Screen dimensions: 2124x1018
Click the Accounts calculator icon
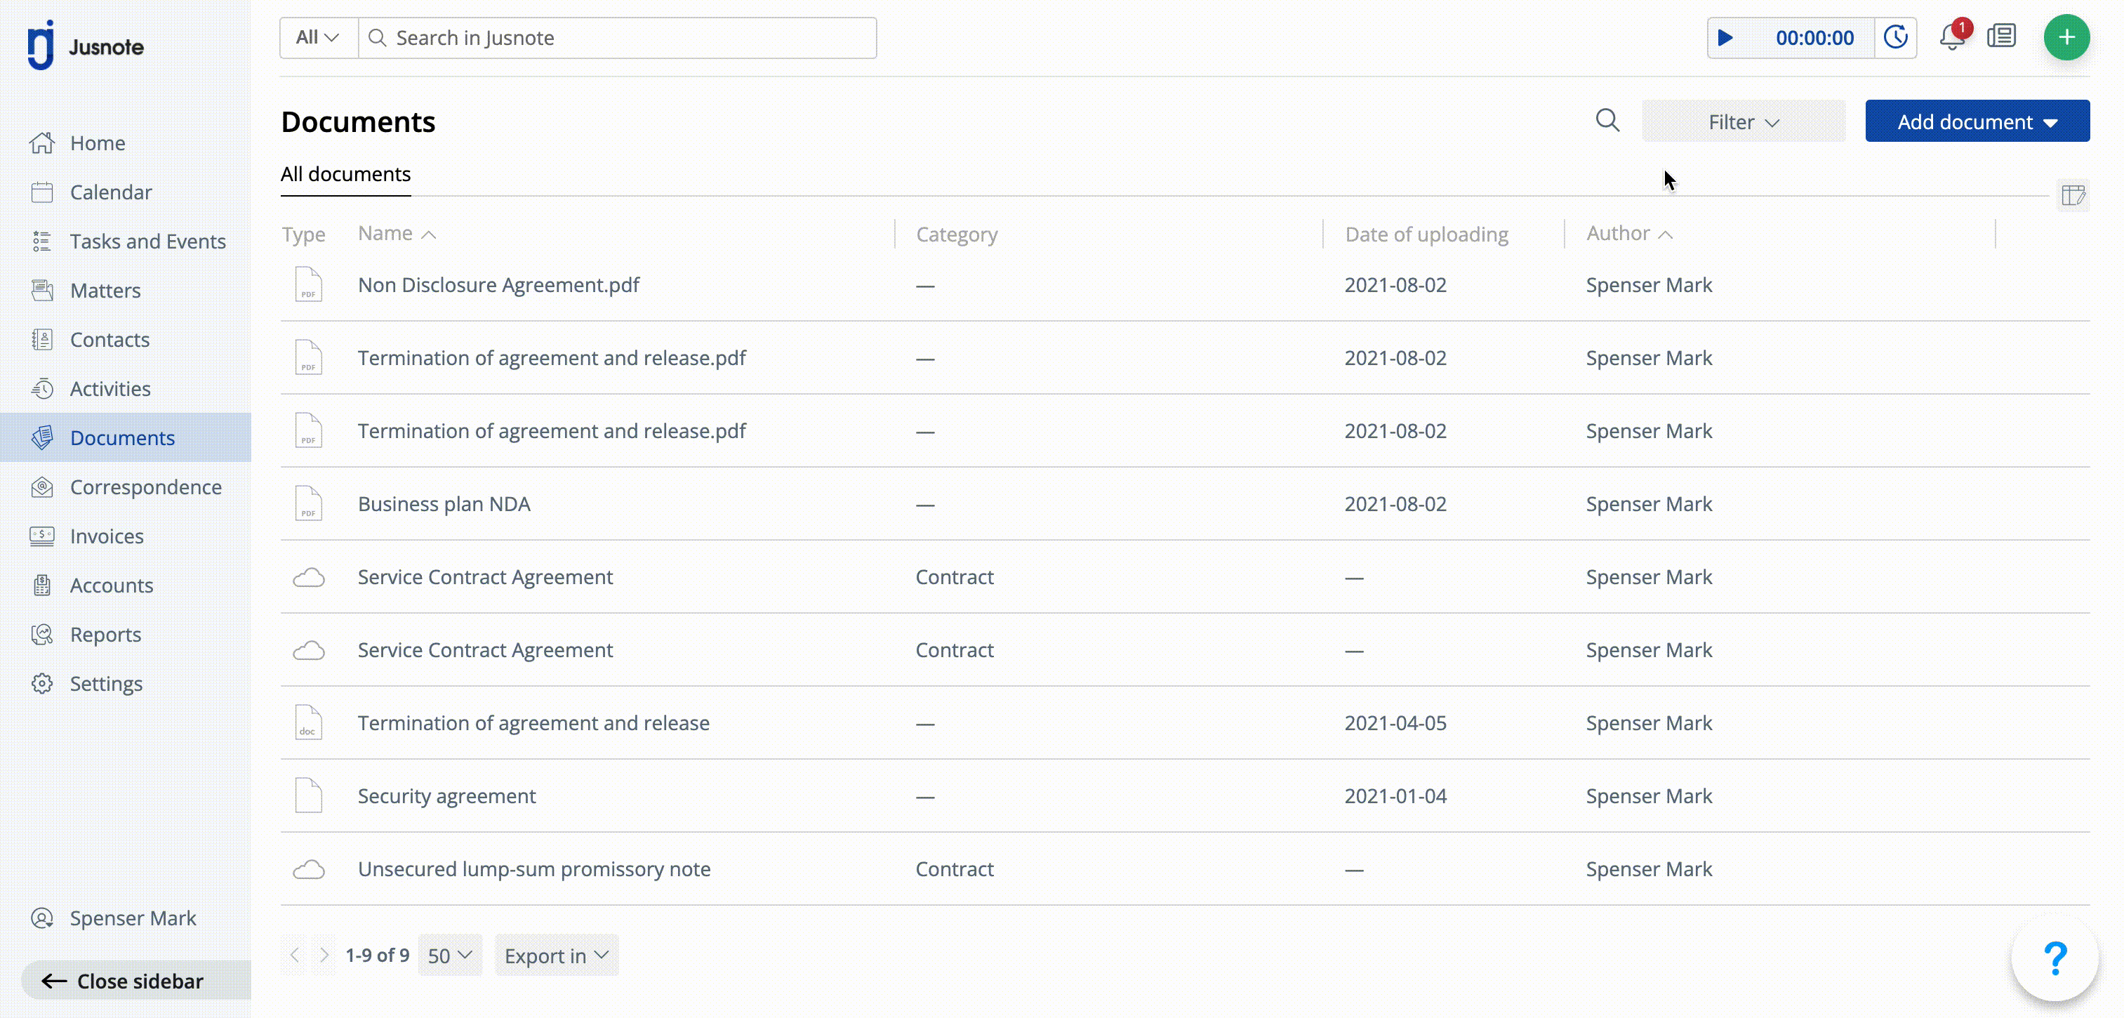pos(42,585)
